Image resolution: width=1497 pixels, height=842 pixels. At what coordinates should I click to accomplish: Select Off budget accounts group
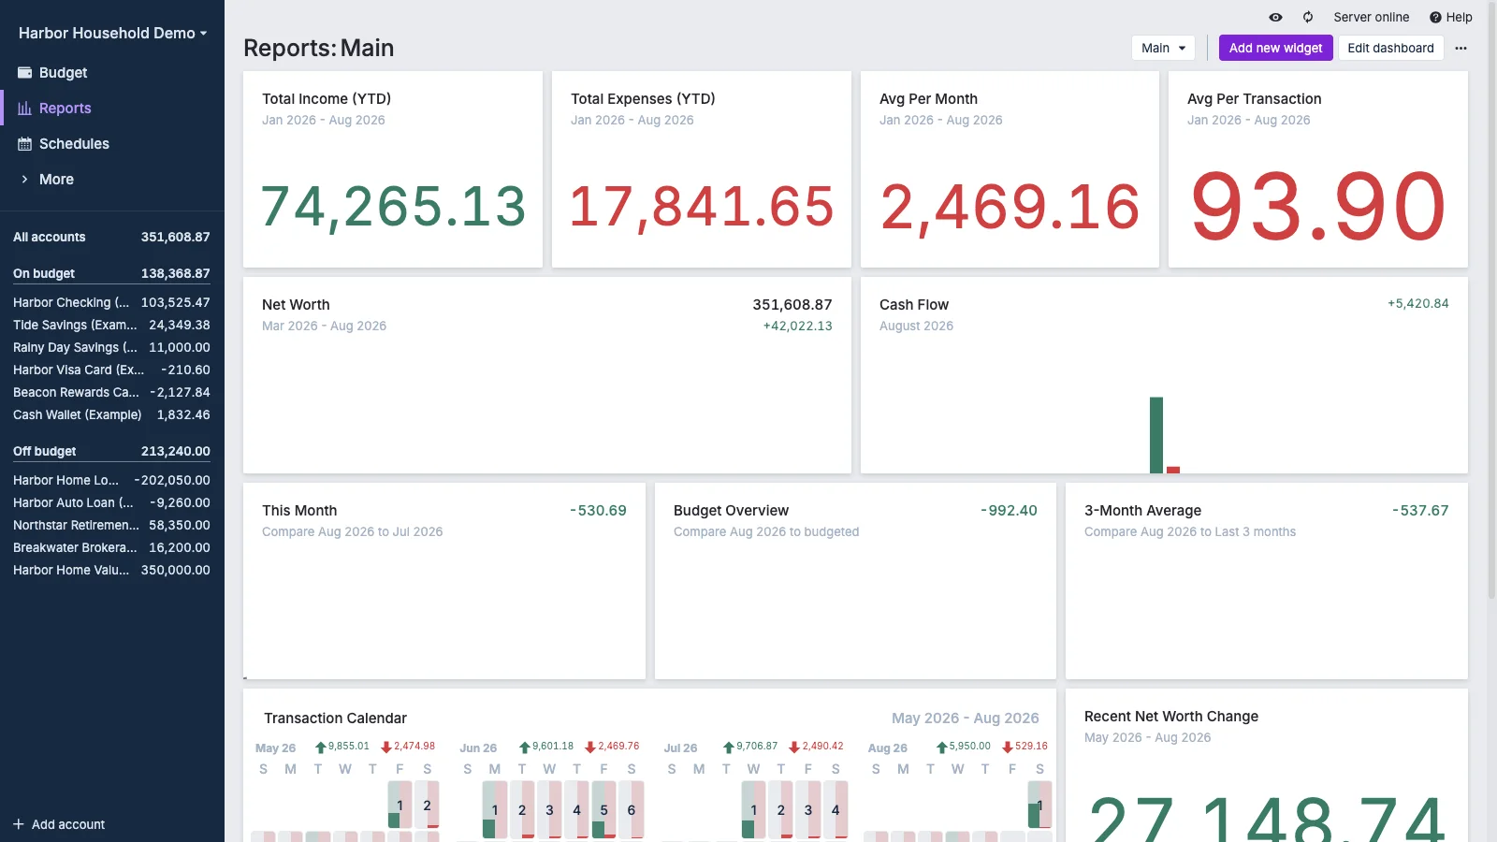pos(111,451)
